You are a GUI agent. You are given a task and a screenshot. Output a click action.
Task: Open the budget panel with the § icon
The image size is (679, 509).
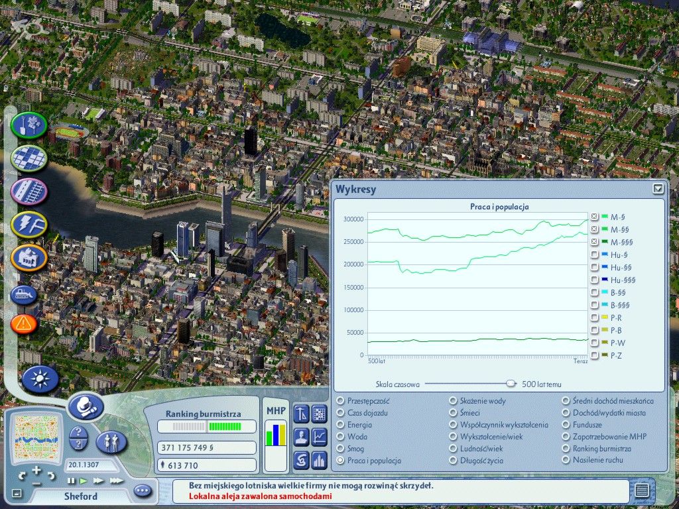302,460
